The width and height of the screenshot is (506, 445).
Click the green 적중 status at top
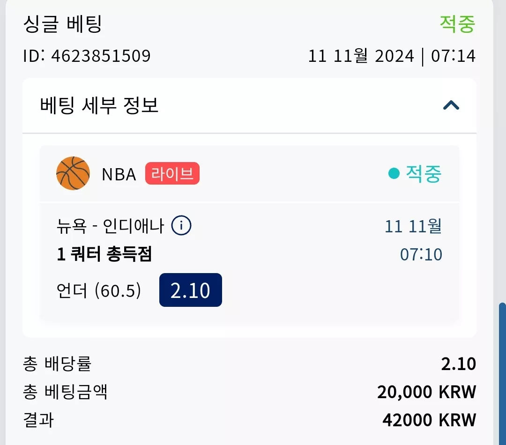[x=457, y=24]
